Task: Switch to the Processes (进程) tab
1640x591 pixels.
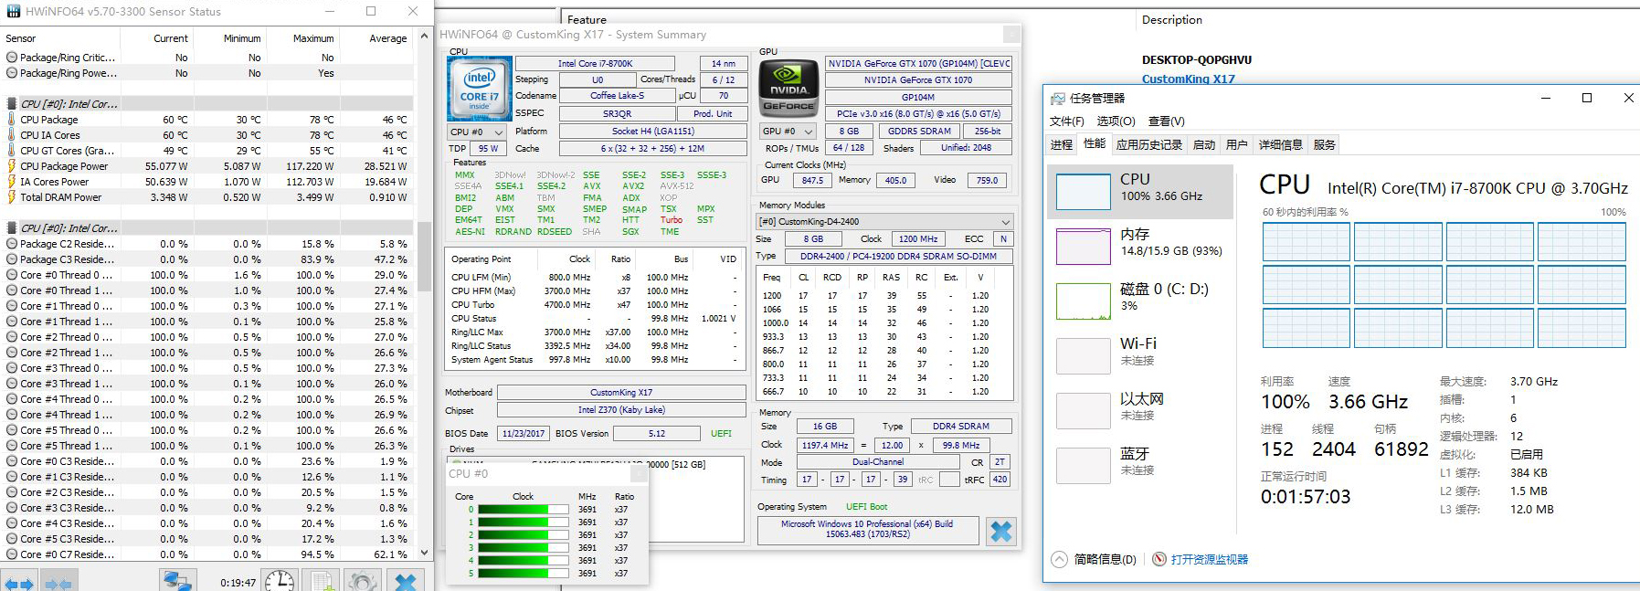Action: click(x=1062, y=144)
